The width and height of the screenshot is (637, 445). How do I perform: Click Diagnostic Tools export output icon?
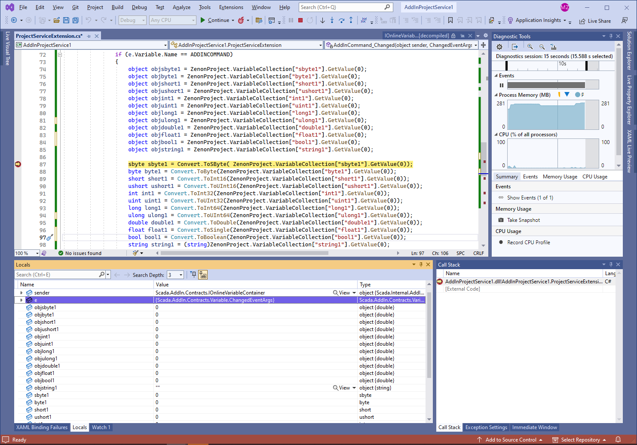click(514, 47)
